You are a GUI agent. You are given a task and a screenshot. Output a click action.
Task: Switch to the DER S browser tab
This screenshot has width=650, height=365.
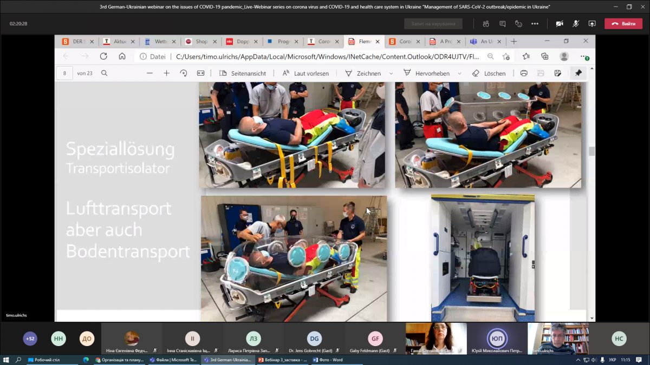[76, 42]
